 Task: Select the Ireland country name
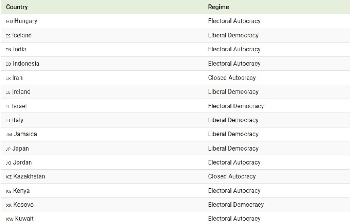pos(22,92)
